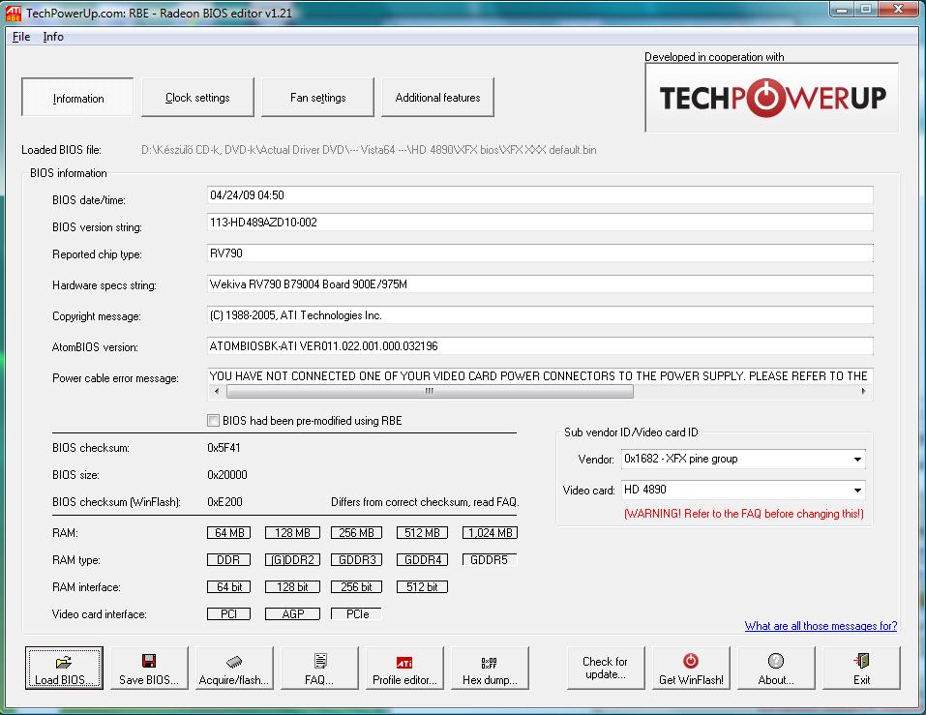Open the Vendor dropdown list
The width and height of the screenshot is (926, 715).
tap(857, 460)
